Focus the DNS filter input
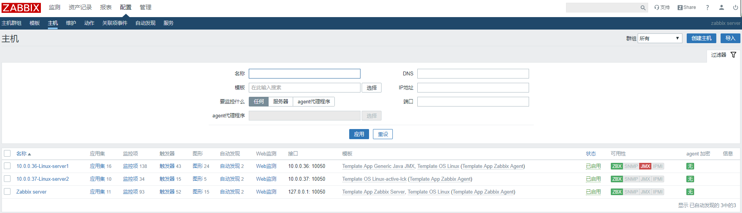The width and height of the screenshot is (742, 213). pos(473,74)
